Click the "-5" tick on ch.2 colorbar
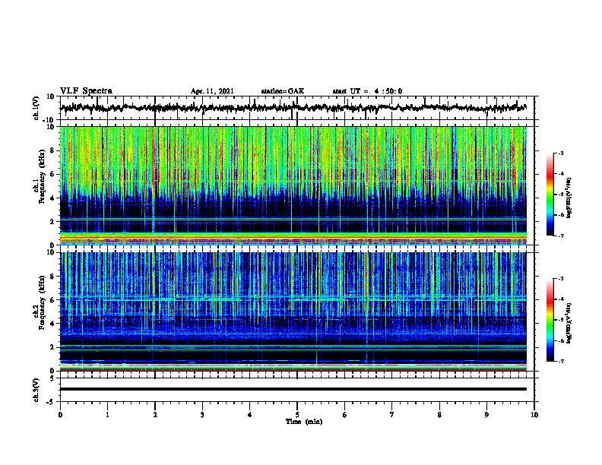 (x=560, y=320)
